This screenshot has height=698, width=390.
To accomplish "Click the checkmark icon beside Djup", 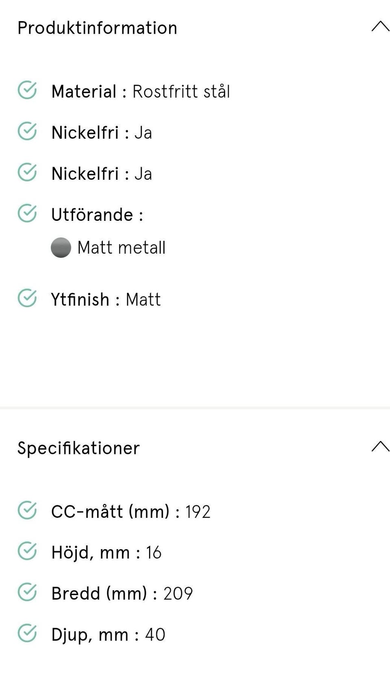I will tap(27, 634).
